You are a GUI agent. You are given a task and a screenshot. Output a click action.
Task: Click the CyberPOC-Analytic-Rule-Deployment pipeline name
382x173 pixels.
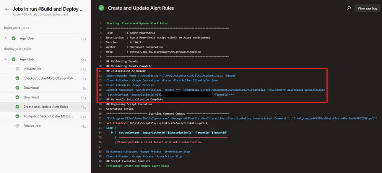[x=41, y=14]
